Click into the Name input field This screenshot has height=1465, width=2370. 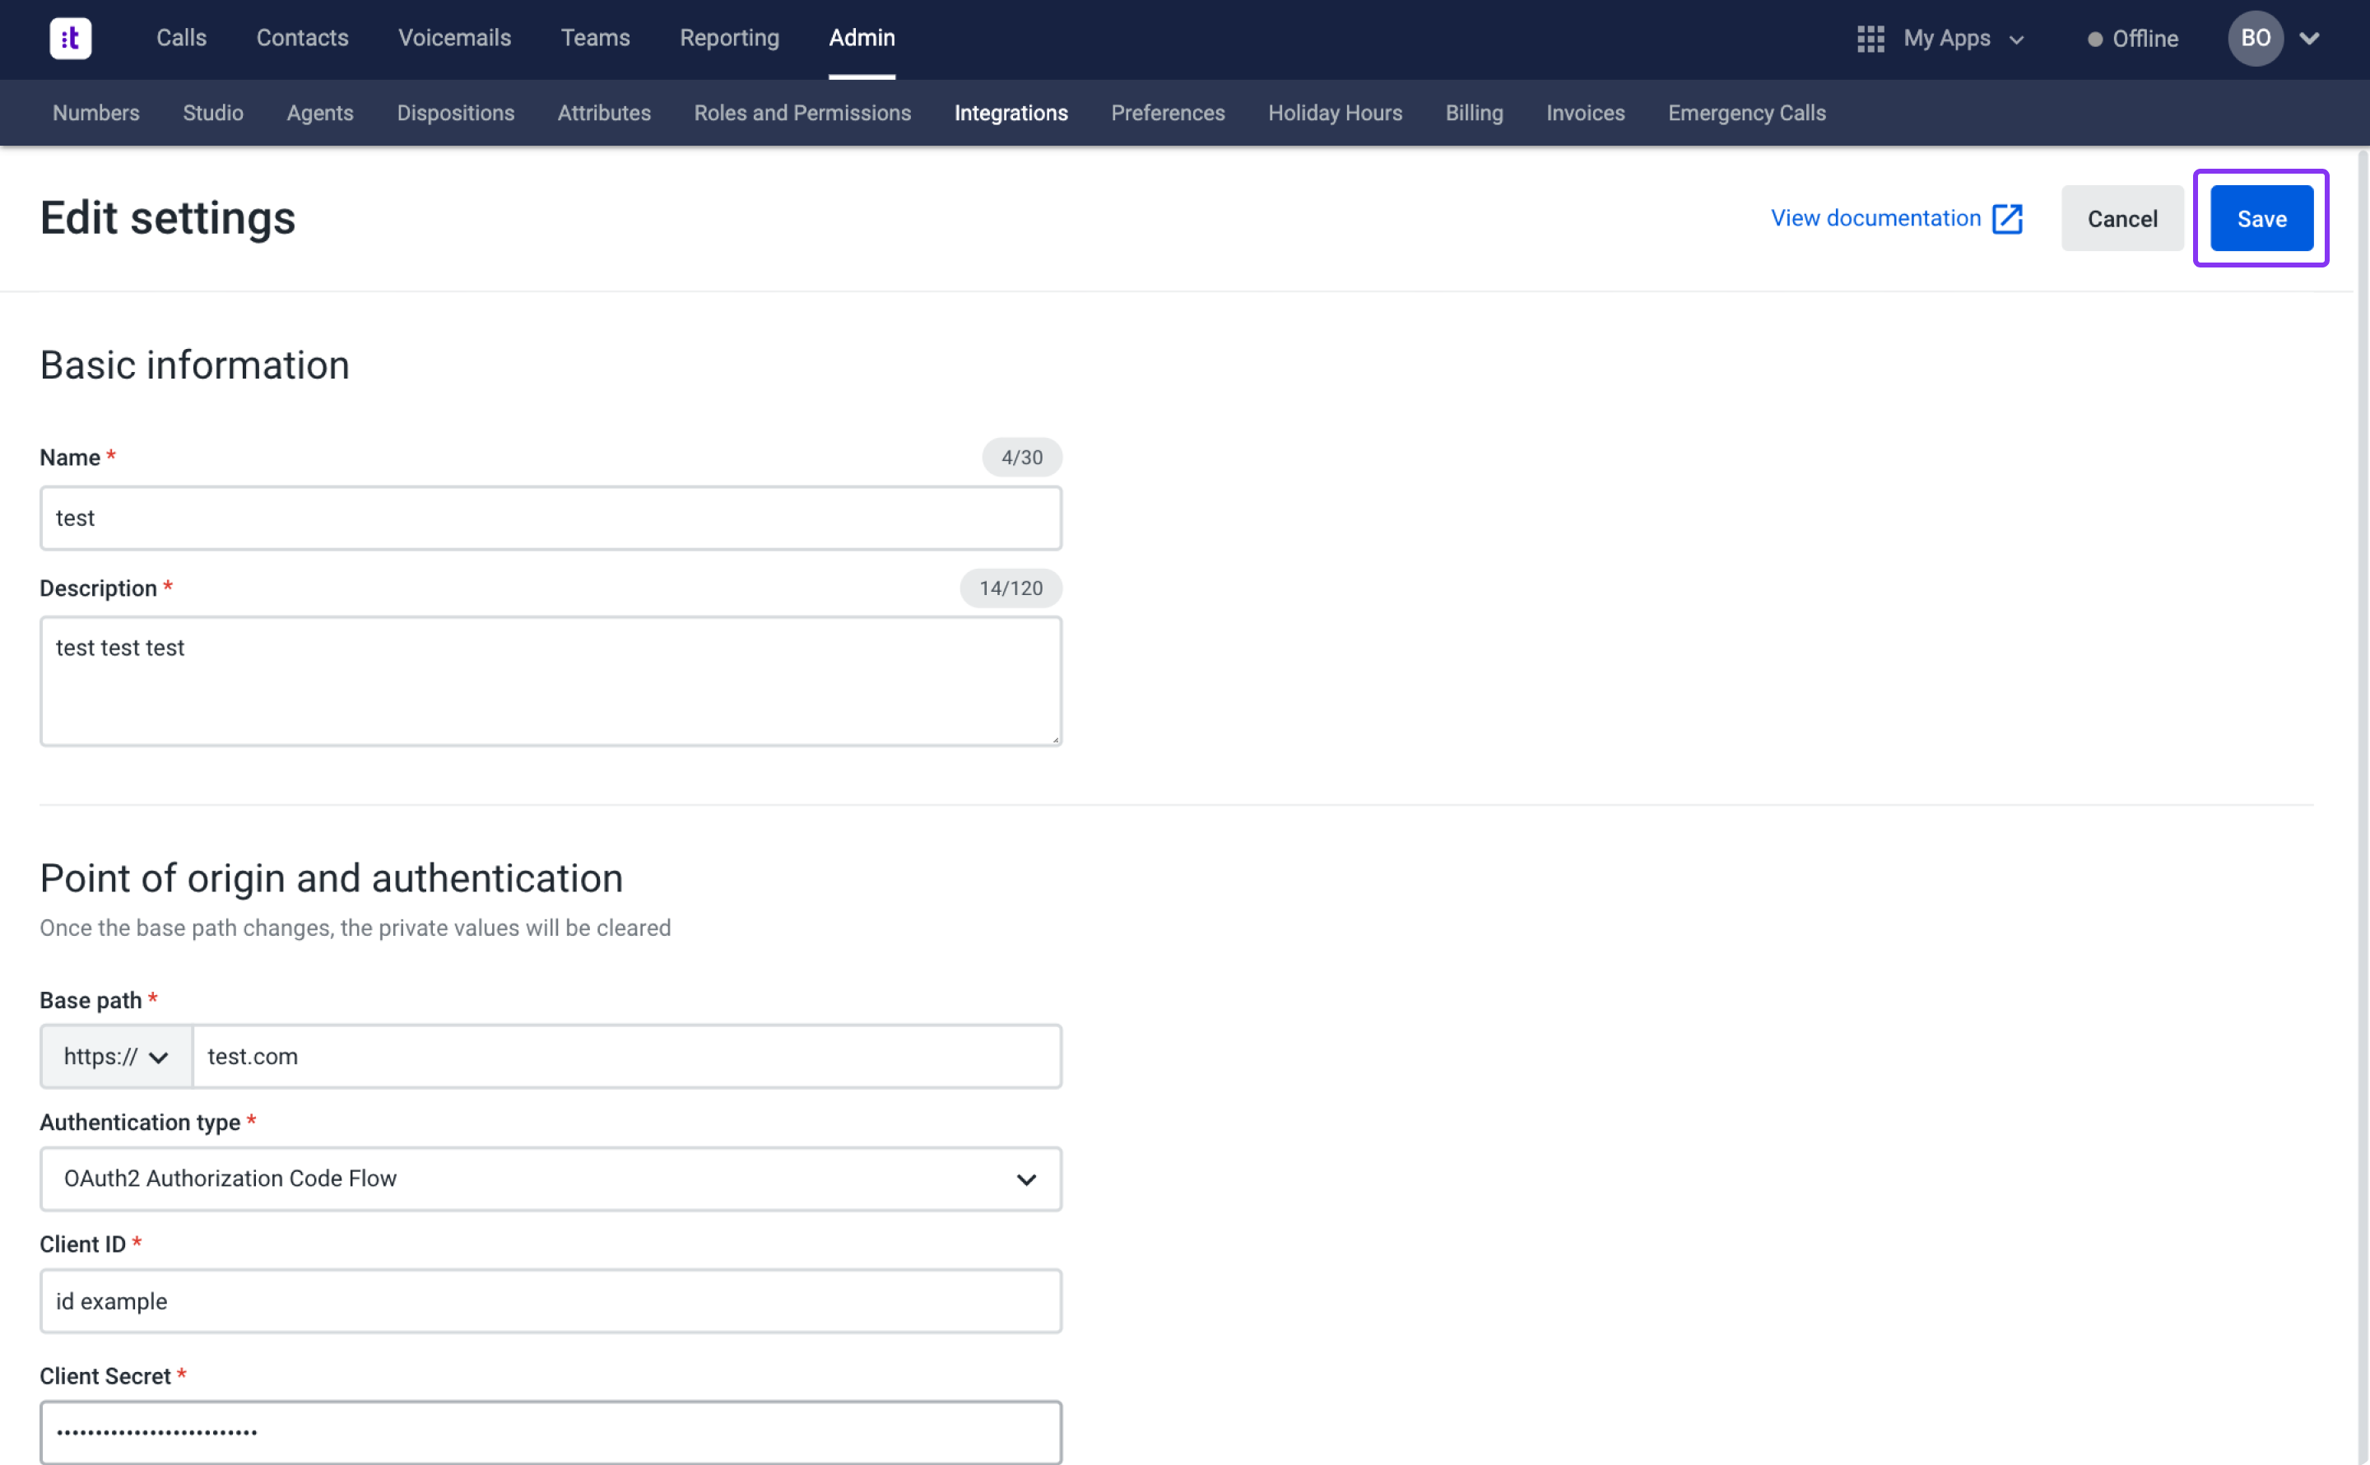(x=551, y=519)
